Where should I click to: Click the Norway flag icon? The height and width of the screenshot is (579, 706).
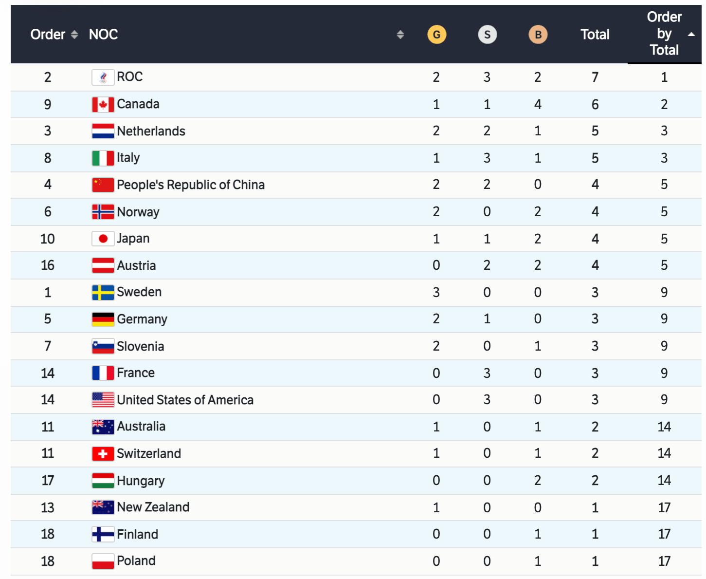[103, 212]
